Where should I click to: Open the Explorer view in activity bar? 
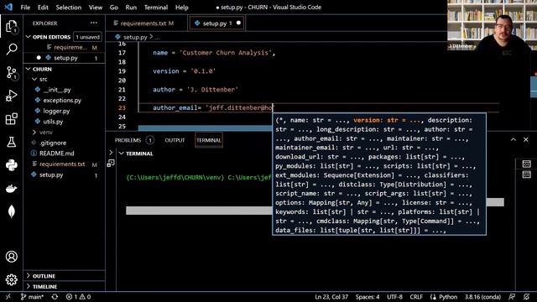[x=11, y=26]
